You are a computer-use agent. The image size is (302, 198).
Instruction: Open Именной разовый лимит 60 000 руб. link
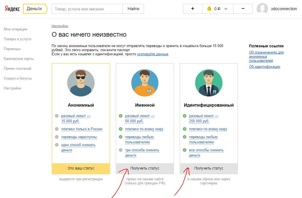[x=140, y=118]
